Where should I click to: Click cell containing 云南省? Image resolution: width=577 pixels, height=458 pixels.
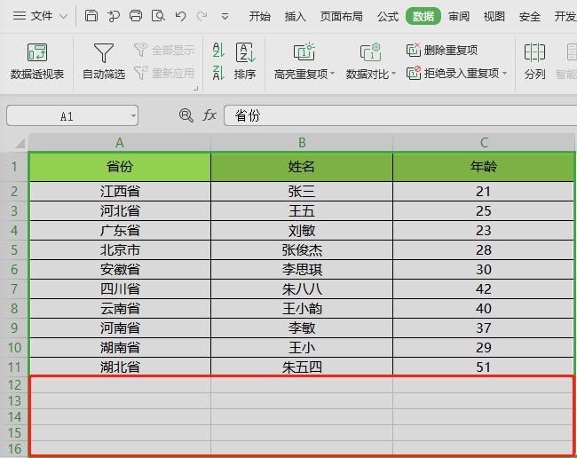point(120,308)
